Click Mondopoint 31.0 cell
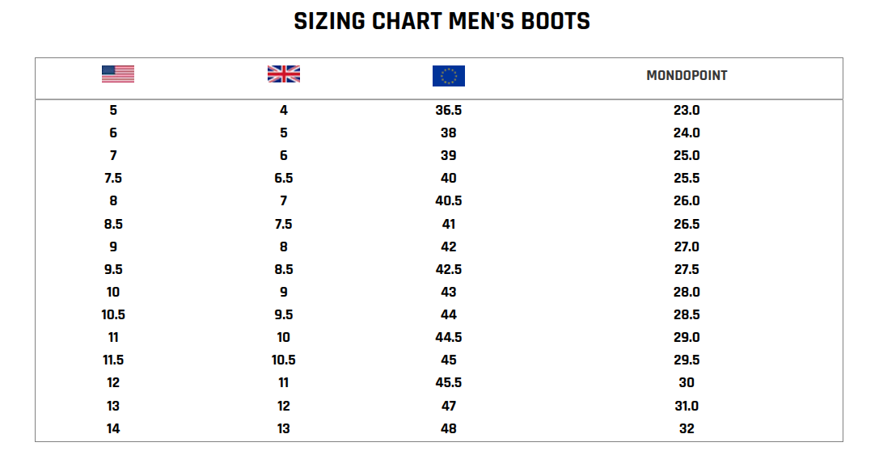879x472 pixels. 687,406
